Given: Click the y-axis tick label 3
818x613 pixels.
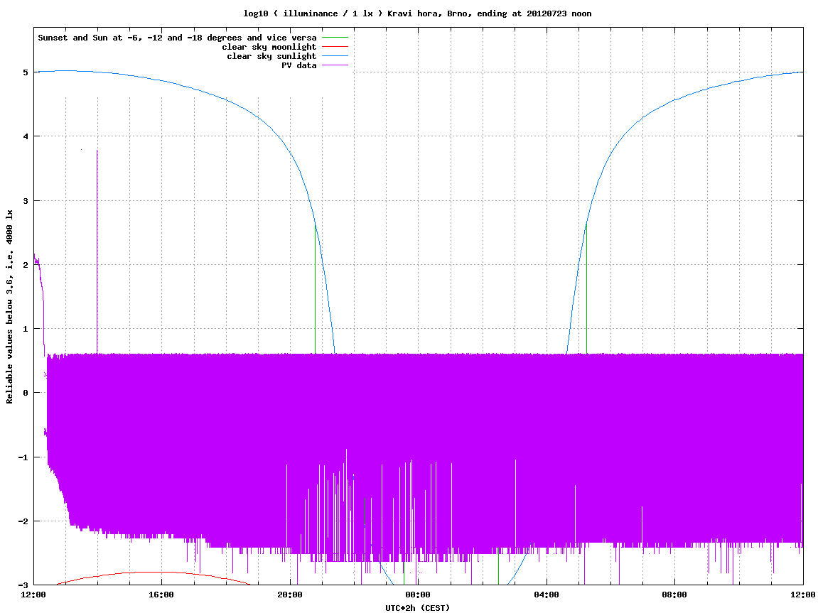Looking at the screenshot, I should tap(25, 201).
